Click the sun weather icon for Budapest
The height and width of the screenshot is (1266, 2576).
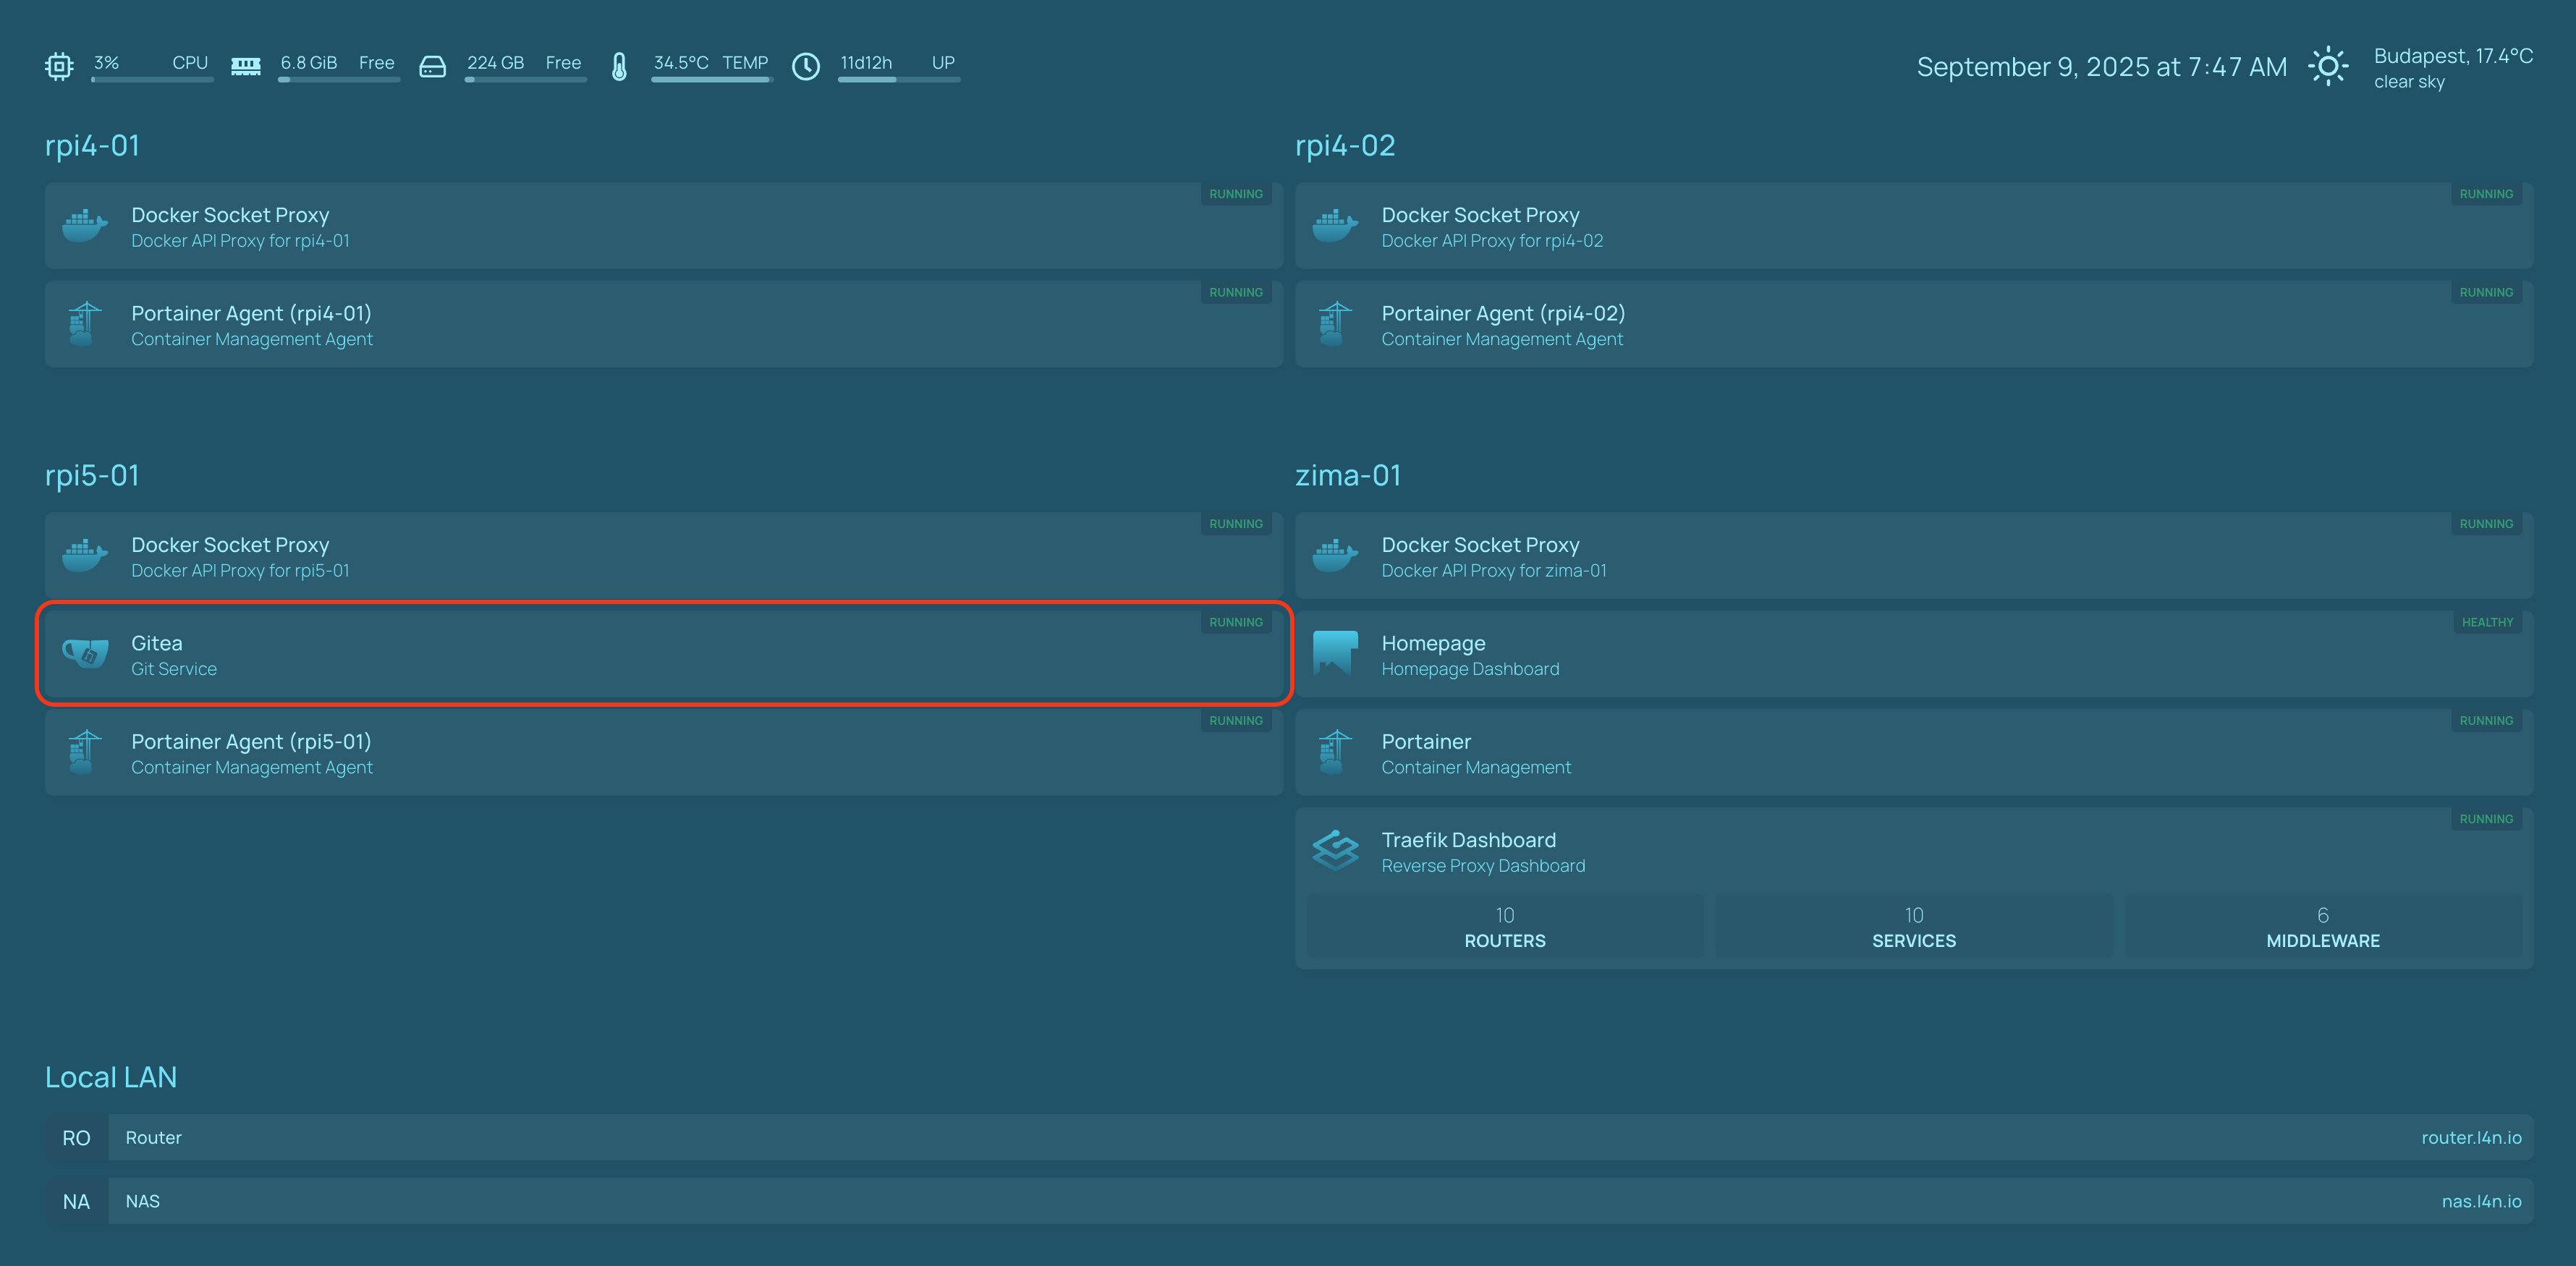(x=2328, y=67)
